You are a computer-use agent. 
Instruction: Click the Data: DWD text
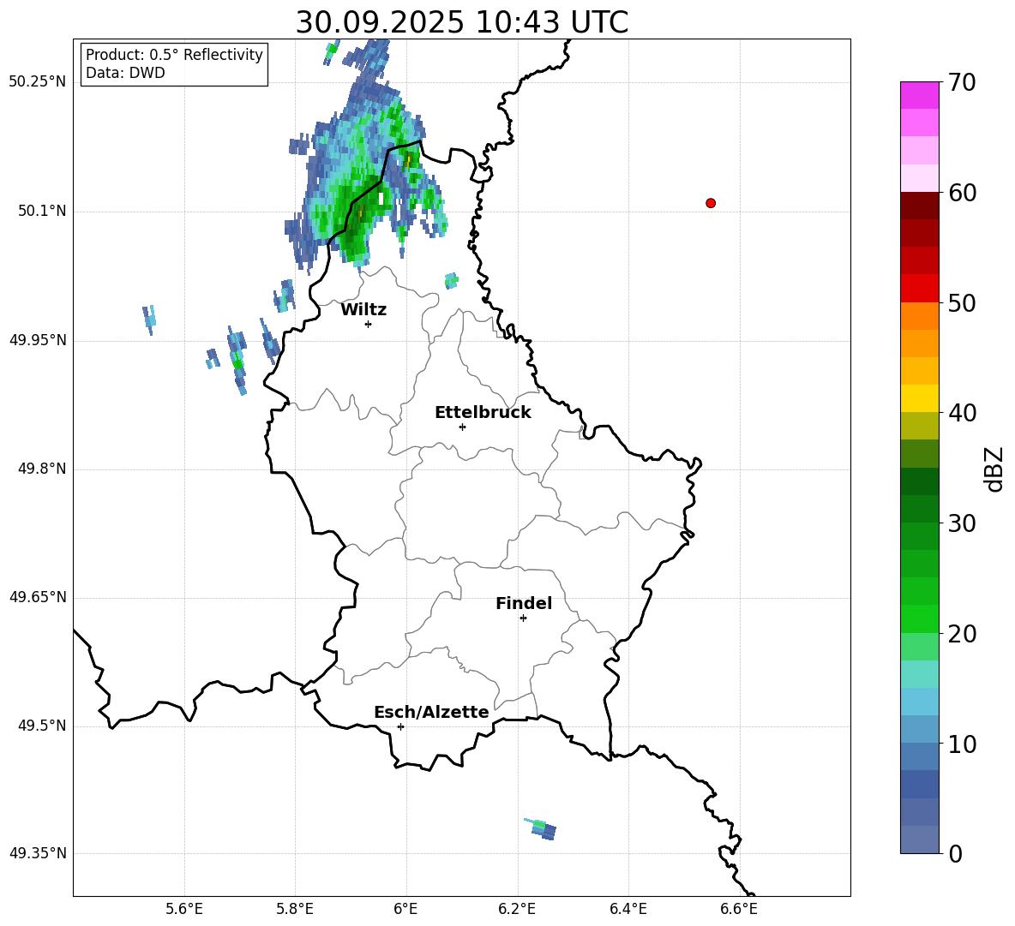[x=125, y=73]
